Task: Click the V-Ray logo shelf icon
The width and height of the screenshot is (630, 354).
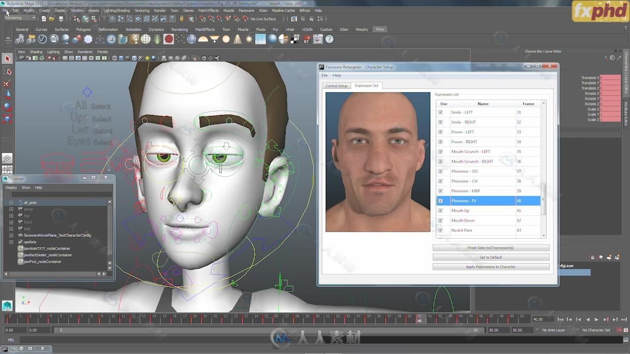Action: (x=43, y=39)
